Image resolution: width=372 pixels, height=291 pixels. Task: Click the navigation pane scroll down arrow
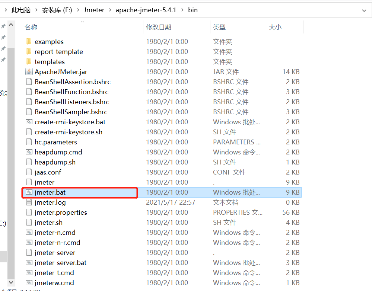(11, 282)
